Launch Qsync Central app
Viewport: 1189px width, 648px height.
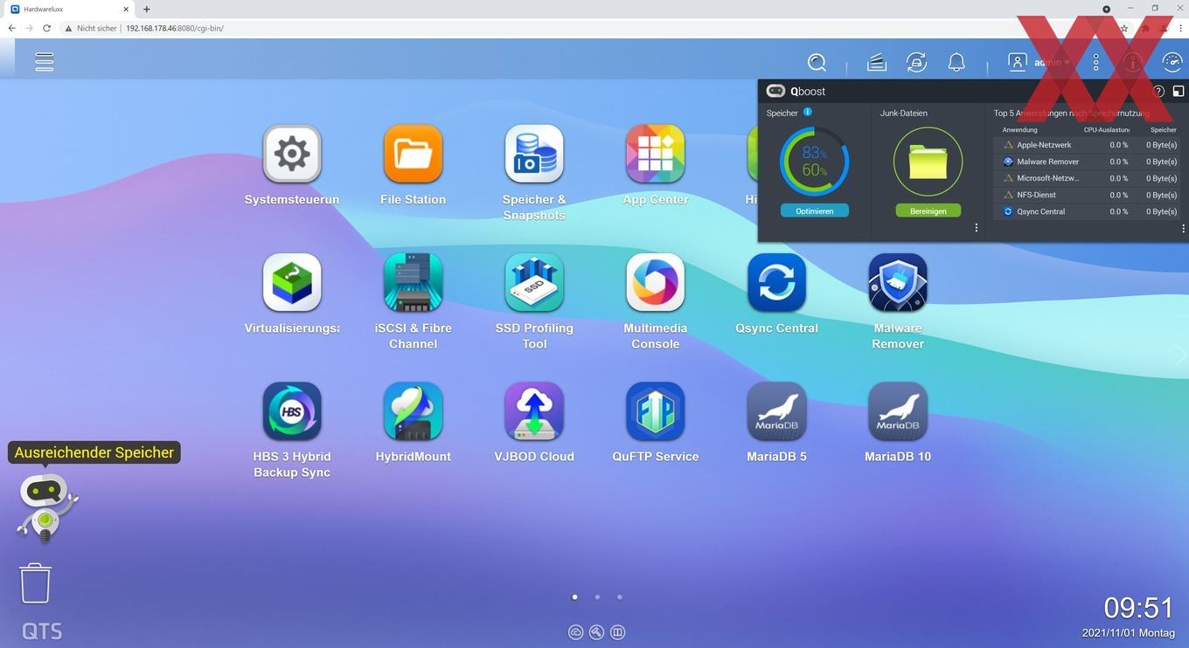tap(776, 283)
